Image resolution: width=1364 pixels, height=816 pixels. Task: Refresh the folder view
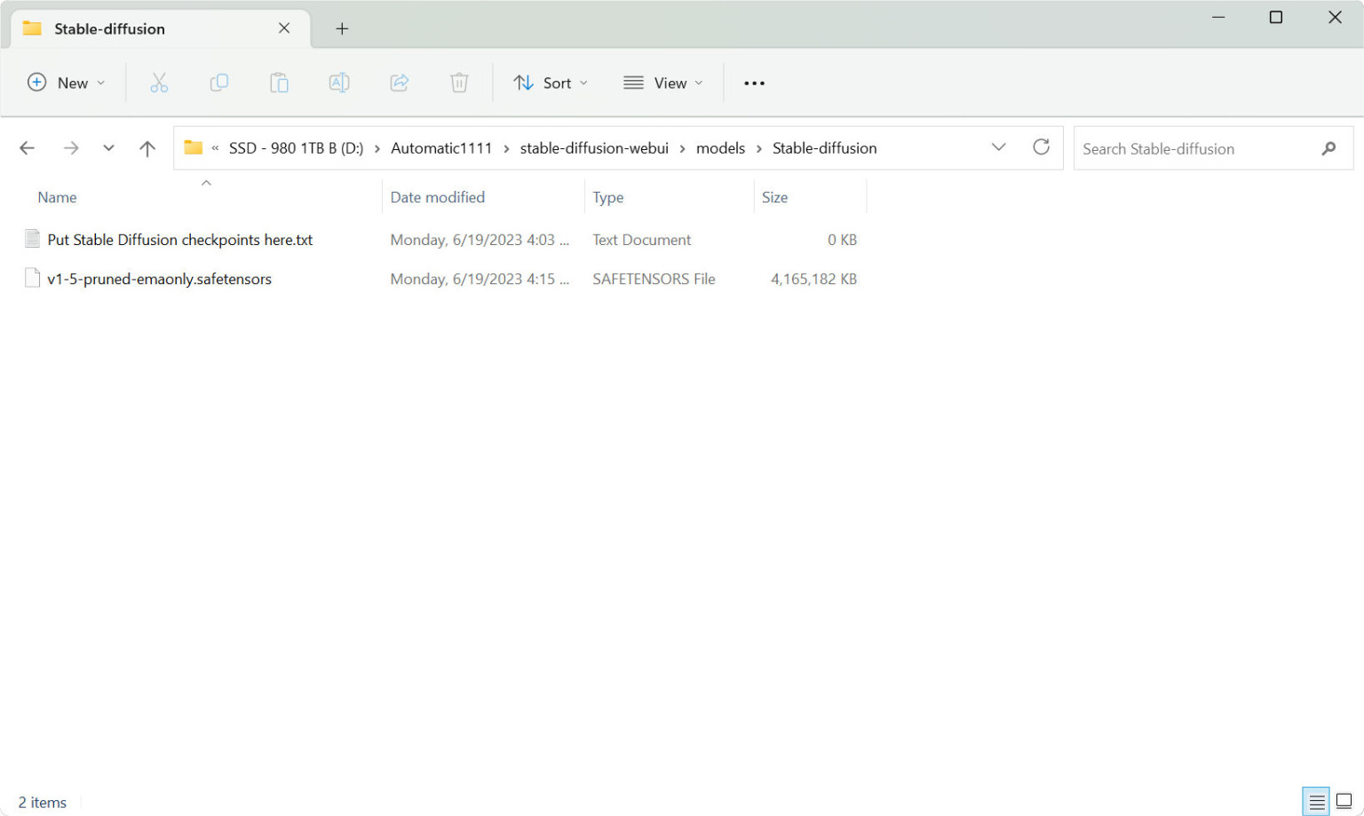tap(1041, 147)
